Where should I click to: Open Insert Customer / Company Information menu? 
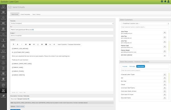(x=69, y=45)
